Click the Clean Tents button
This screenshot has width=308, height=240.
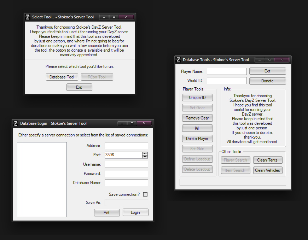click(x=268, y=160)
